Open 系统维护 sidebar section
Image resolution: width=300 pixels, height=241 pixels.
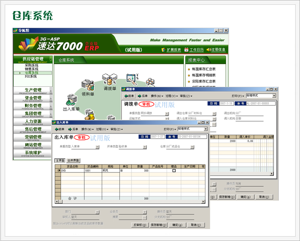point(33,153)
